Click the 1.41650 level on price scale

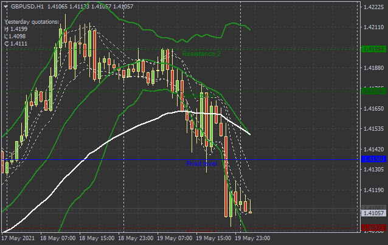click(x=373, y=109)
